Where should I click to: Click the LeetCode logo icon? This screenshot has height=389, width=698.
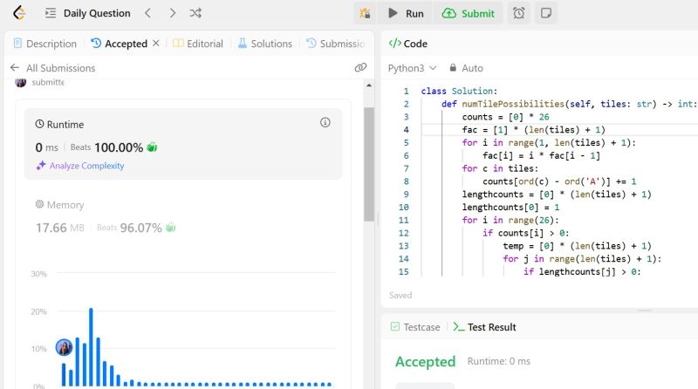(x=18, y=13)
